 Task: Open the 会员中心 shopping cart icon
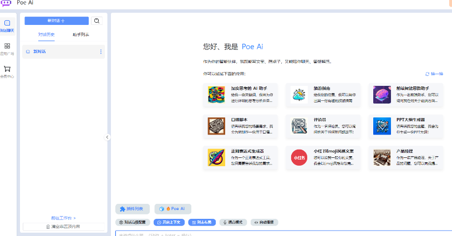(x=7, y=72)
